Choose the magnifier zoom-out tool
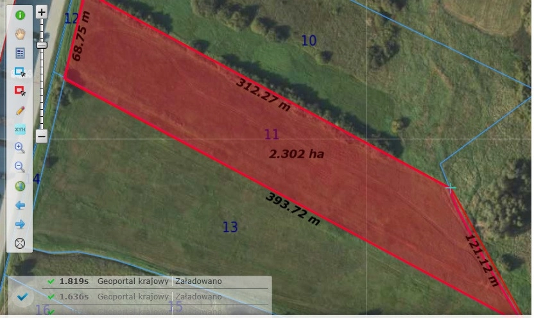This screenshot has width=534, height=318. click(20, 167)
